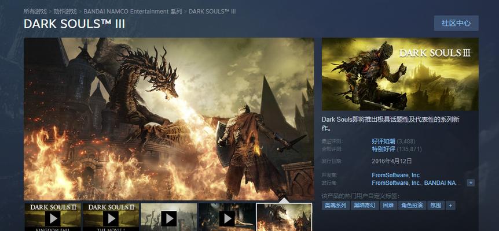Screen dimensions: 499x231
Task: Click developer FromSoftware, Inc. link
Action: 396,175
